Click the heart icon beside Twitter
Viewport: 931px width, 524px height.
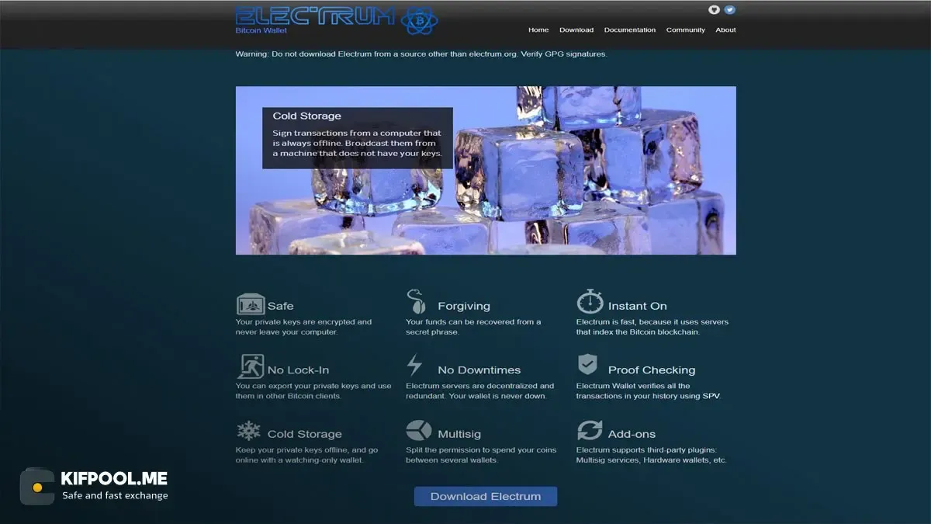pyautogui.click(x=715, y=10)
